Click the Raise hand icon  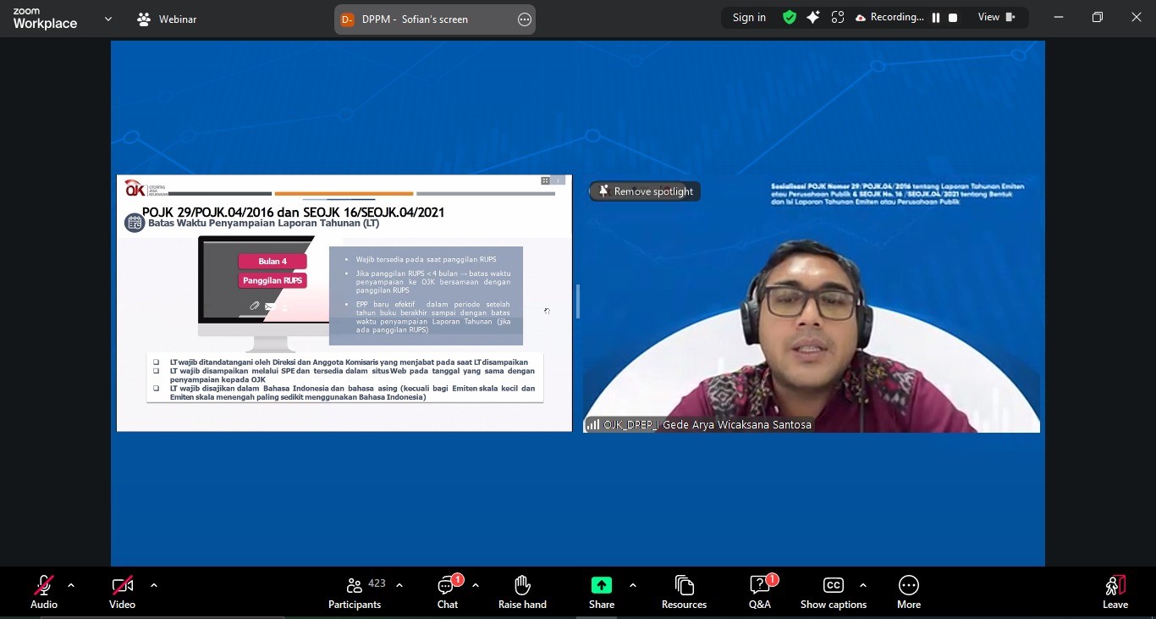click(522, 592)
